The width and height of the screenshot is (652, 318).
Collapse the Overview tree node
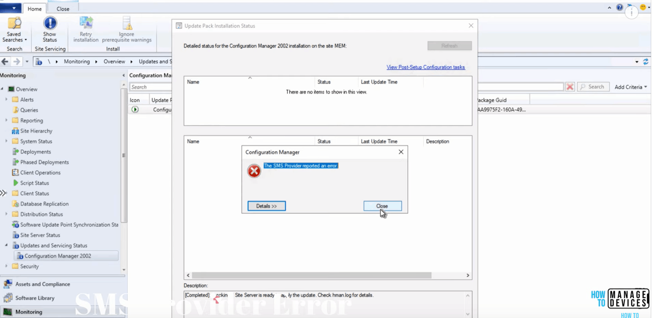2,89
